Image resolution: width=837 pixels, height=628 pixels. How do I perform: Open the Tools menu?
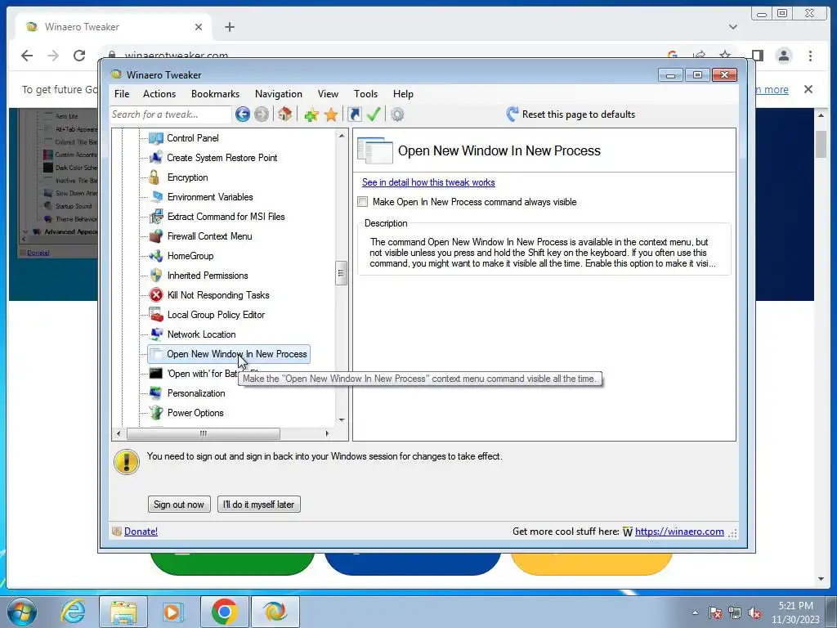(365, 94)
